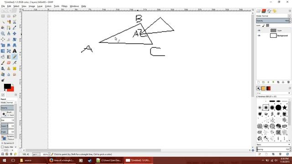Select the Crop tool
The width and height of the screenshot is (292, 164).
click(9, 40)
